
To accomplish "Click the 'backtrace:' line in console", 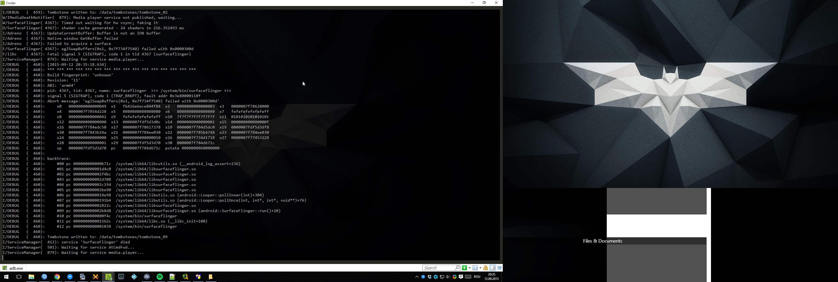I will pyautogui.click(x=37, y=159).
